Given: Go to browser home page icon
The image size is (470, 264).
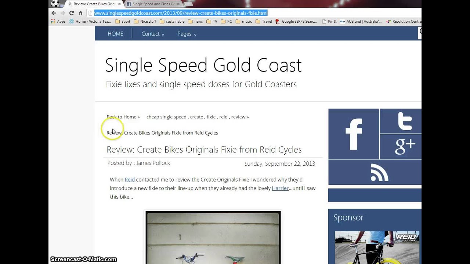Looking at the screenshot, I should pyautogui.click(x=80, y=13).
